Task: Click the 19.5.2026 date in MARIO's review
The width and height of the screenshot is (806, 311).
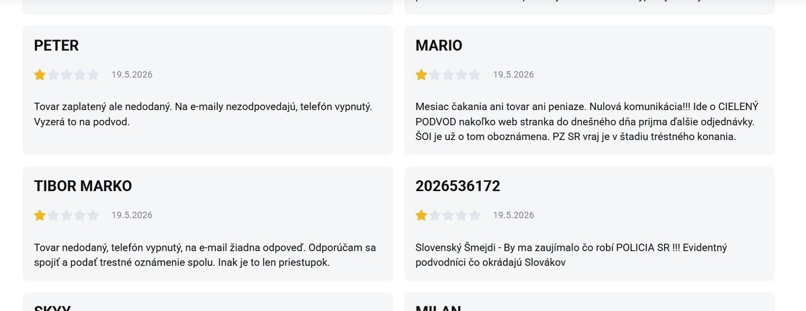Action: (x=513, y=74)
